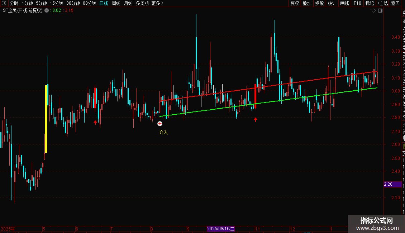Image resolution: width=405 pixels, height=233 pixels.
Task: Expand the 更多 periods menu
Action: tap(157, 3)
